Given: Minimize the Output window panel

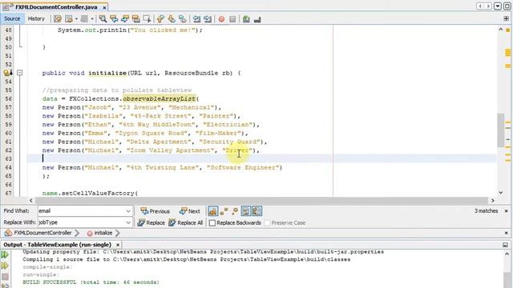Looking at the screenshot, I should [x=506, y=245].
